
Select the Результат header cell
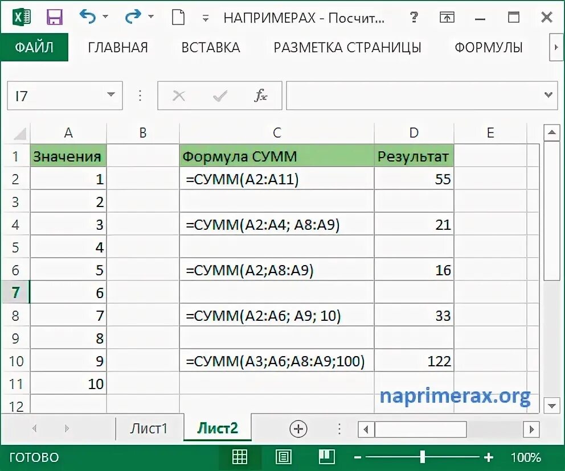click(414, 156)
